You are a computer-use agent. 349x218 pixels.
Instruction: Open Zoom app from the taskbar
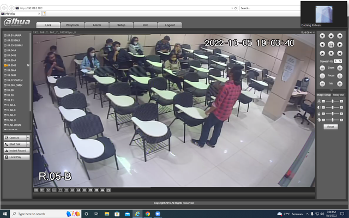point(158,214)
